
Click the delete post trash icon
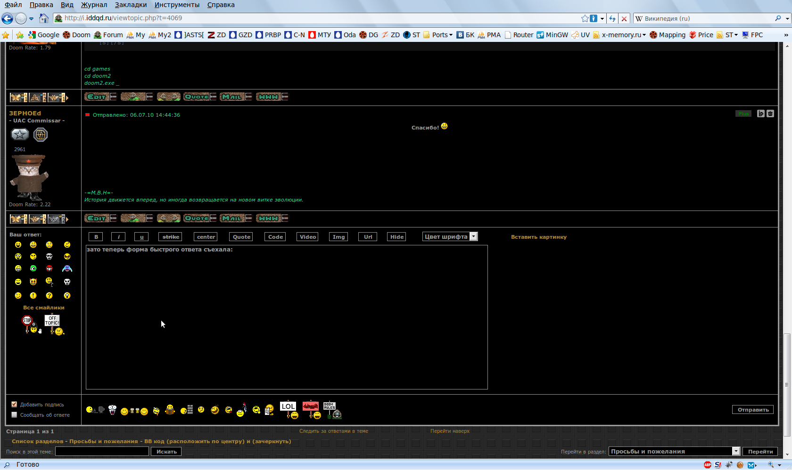point(770,113)
